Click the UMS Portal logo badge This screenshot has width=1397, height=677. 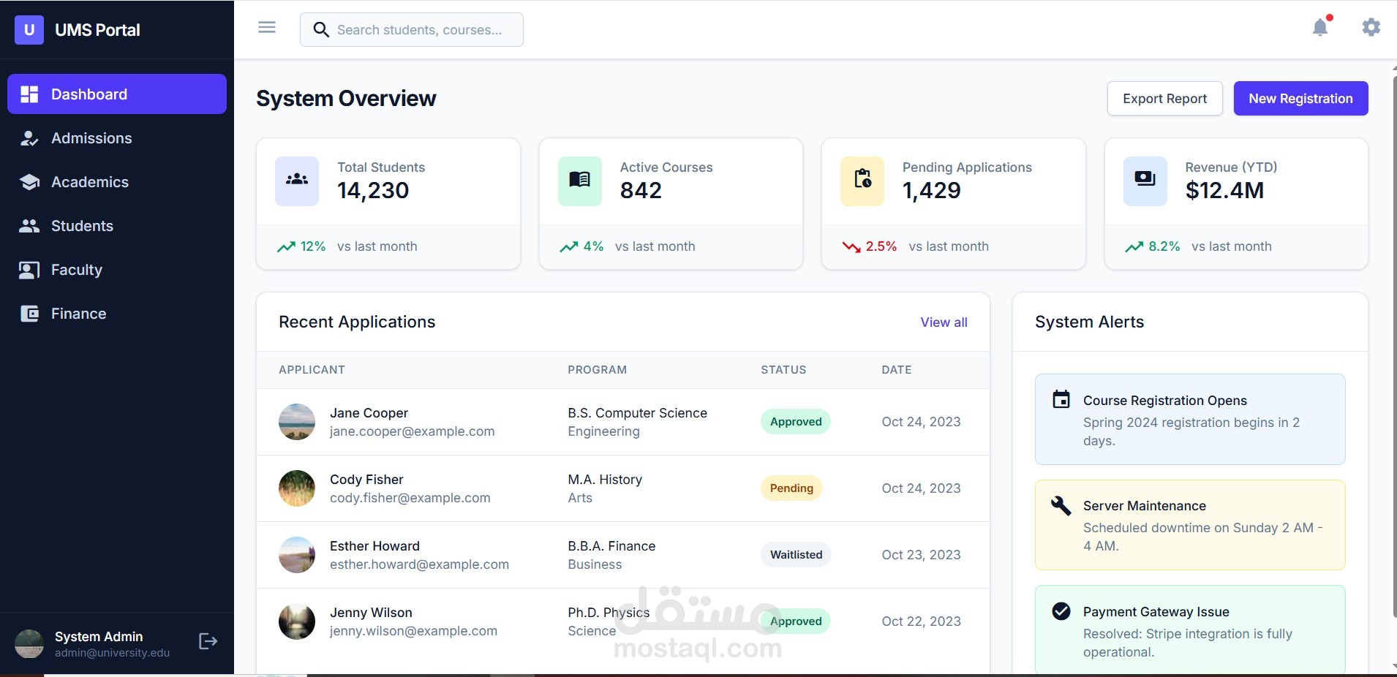29,30
